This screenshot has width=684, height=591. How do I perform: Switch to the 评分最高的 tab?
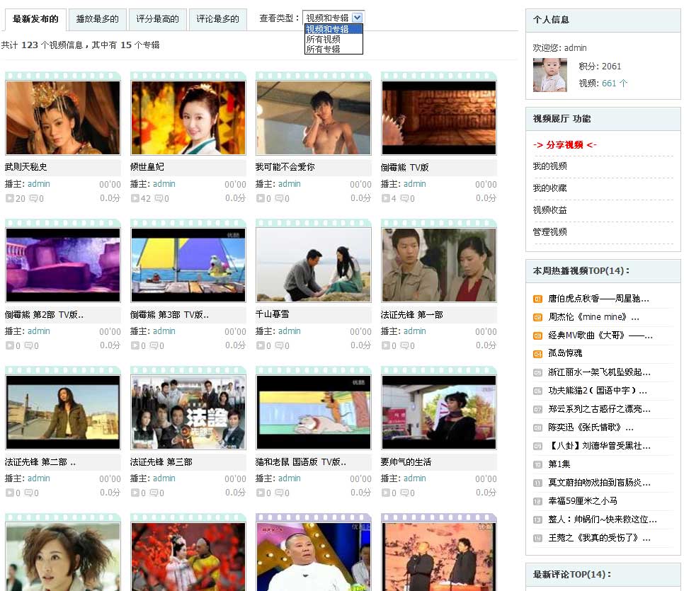point(157,19)
